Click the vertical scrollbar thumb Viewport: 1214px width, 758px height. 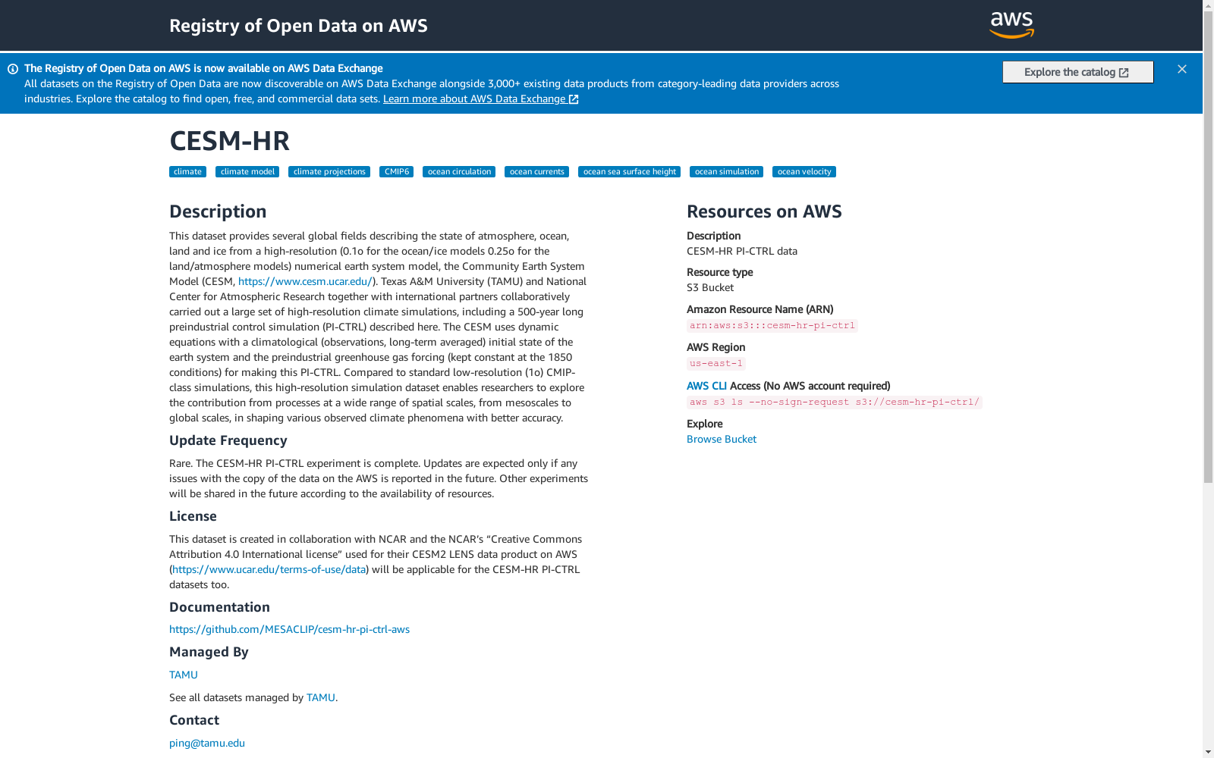1208,247
